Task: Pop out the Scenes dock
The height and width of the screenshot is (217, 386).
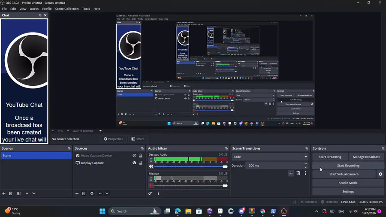Action: pyautogui.click(x=69, y=148)
